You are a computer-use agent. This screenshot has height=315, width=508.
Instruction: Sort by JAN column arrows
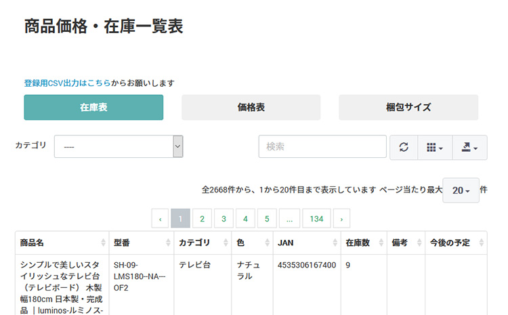point(335,243)
